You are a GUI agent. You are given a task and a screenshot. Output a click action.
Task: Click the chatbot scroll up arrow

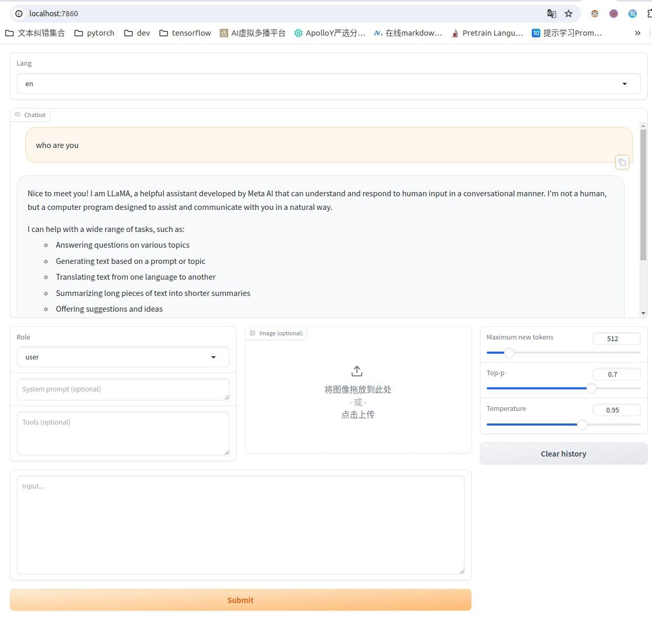643,126
